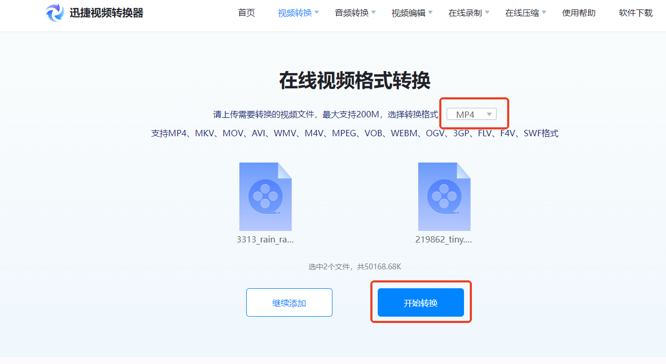Open the MP4 format dropdown

tap(472, 113)
